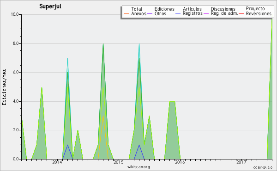This screenshot has height=171, width=277.
Task: Click the chart title 'Superjul'
Action: [50, 6]
